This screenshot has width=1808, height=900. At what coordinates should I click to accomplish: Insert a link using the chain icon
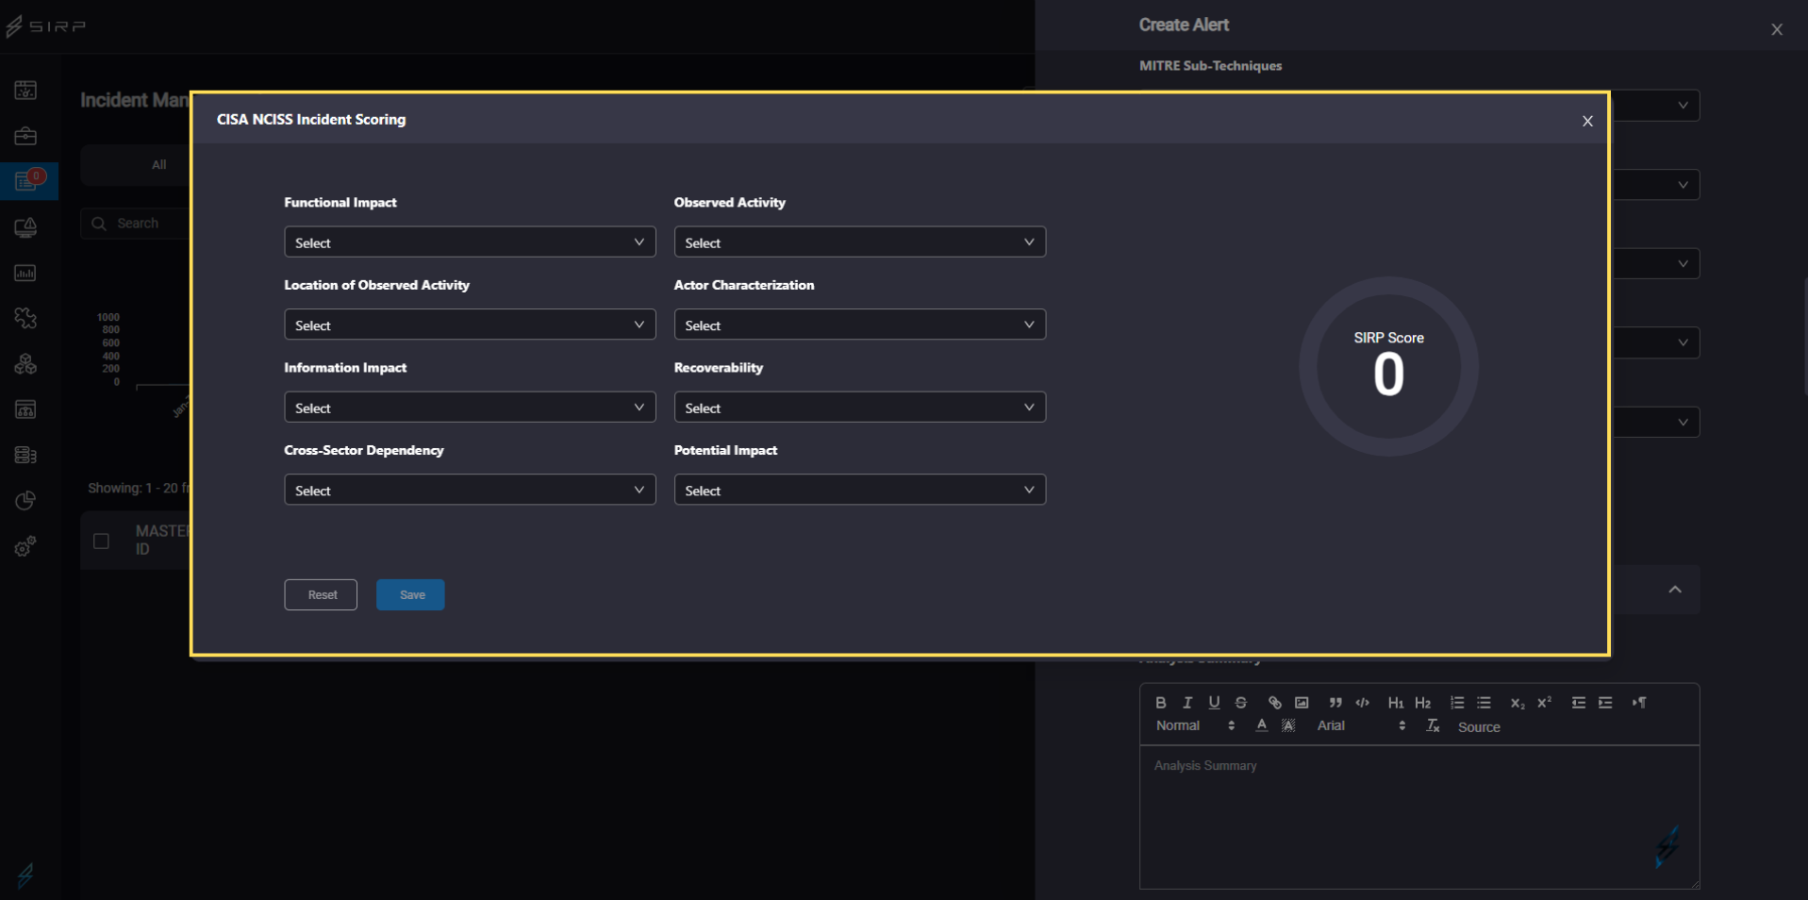(x=1275, y=703)
